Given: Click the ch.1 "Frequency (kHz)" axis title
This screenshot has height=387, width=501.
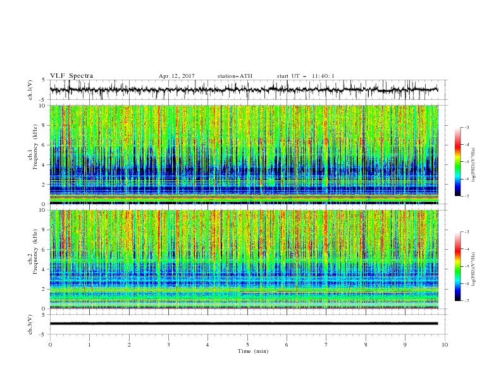Looking at the screenshot, I should point(35,147).
